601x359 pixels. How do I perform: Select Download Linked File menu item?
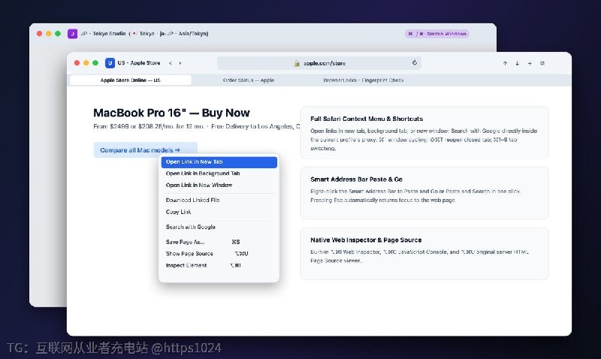pyautogui.click(x=219, y=200)
